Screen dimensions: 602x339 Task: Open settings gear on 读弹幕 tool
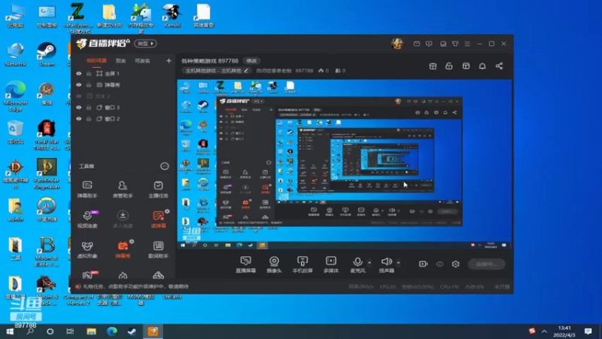(x=167, y=212)
